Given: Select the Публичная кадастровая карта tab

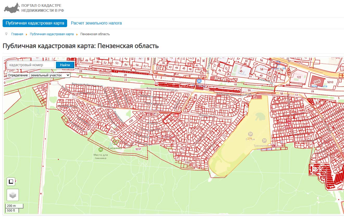Looking at the screenshot, I should coord(35,23).
